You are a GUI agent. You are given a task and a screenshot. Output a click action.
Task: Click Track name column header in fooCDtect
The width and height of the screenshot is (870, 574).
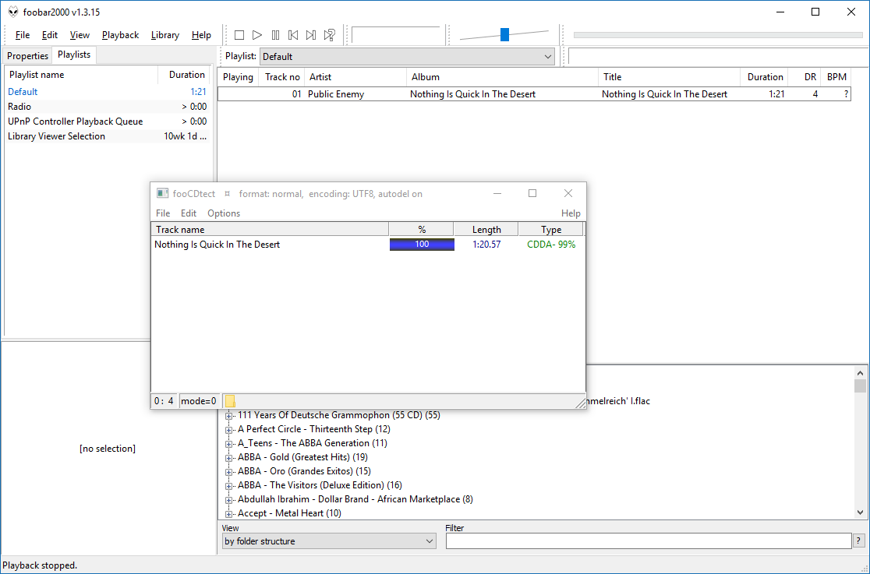[x=270, y=230]
